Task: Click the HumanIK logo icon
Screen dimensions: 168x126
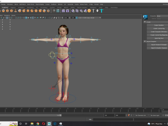Action: coord(145,17)
